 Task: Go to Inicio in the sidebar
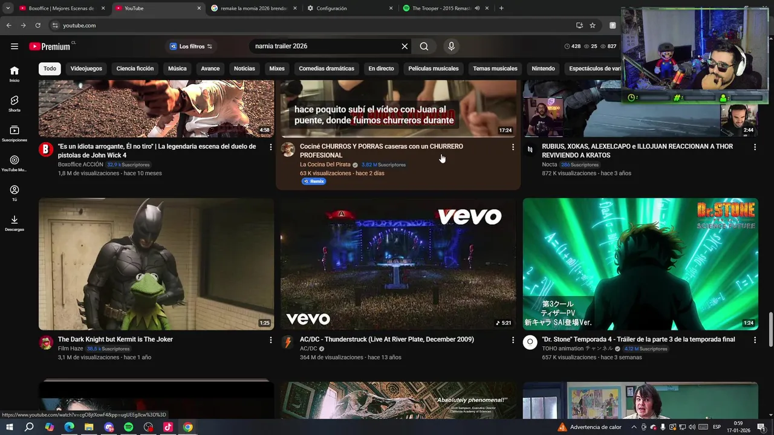(15, 74)
